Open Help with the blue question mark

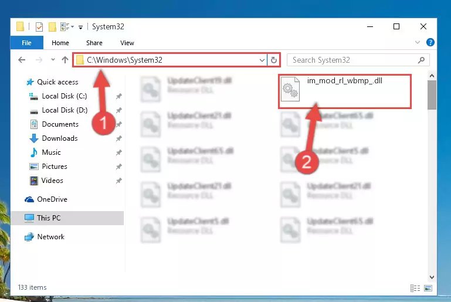[430, 43]
